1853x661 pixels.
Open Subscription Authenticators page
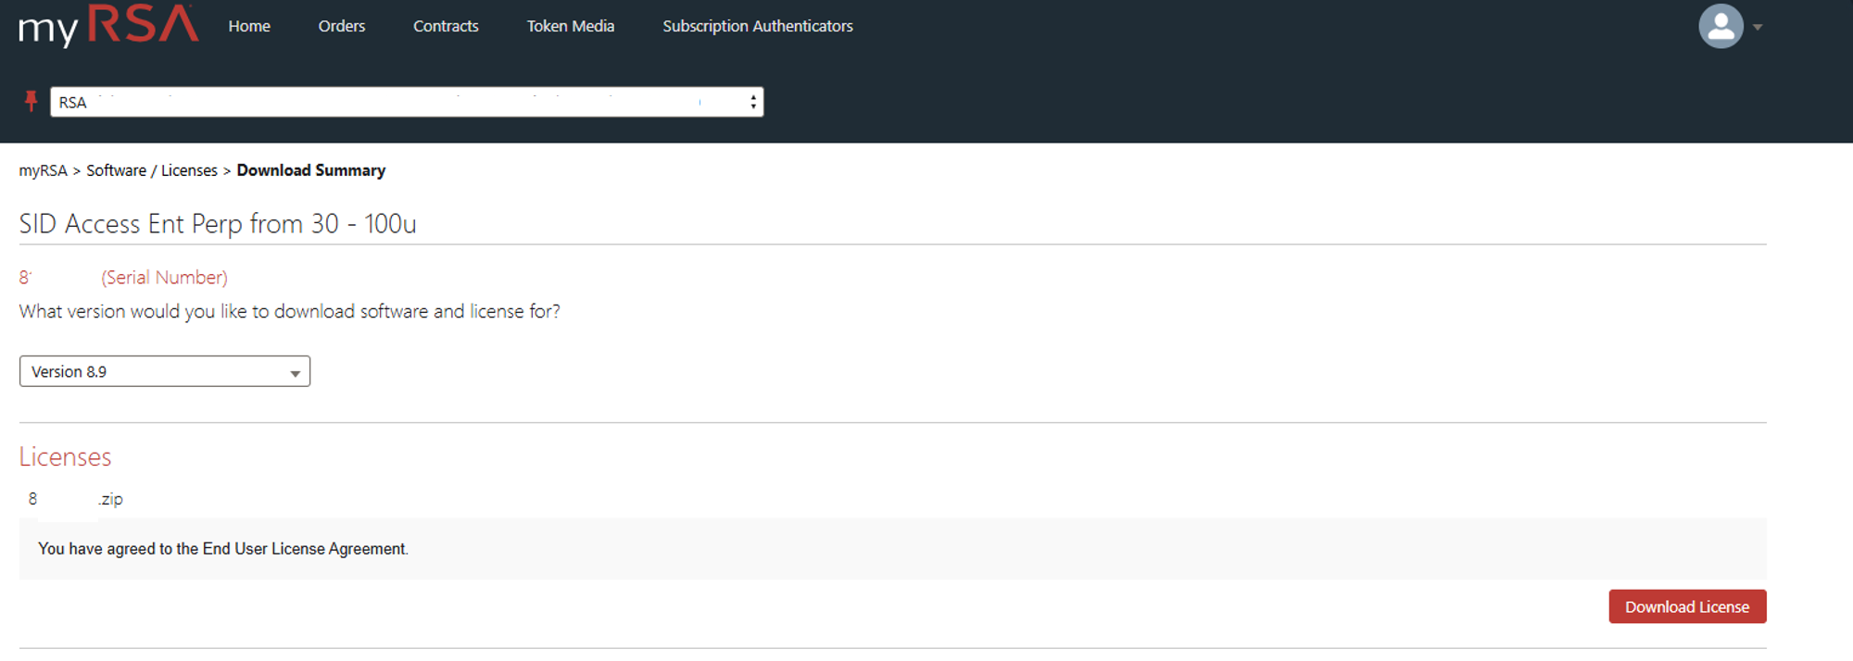(x=758, y=26)
